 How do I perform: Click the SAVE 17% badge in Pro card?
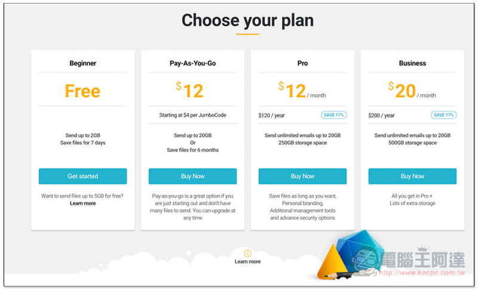[333, 115]
